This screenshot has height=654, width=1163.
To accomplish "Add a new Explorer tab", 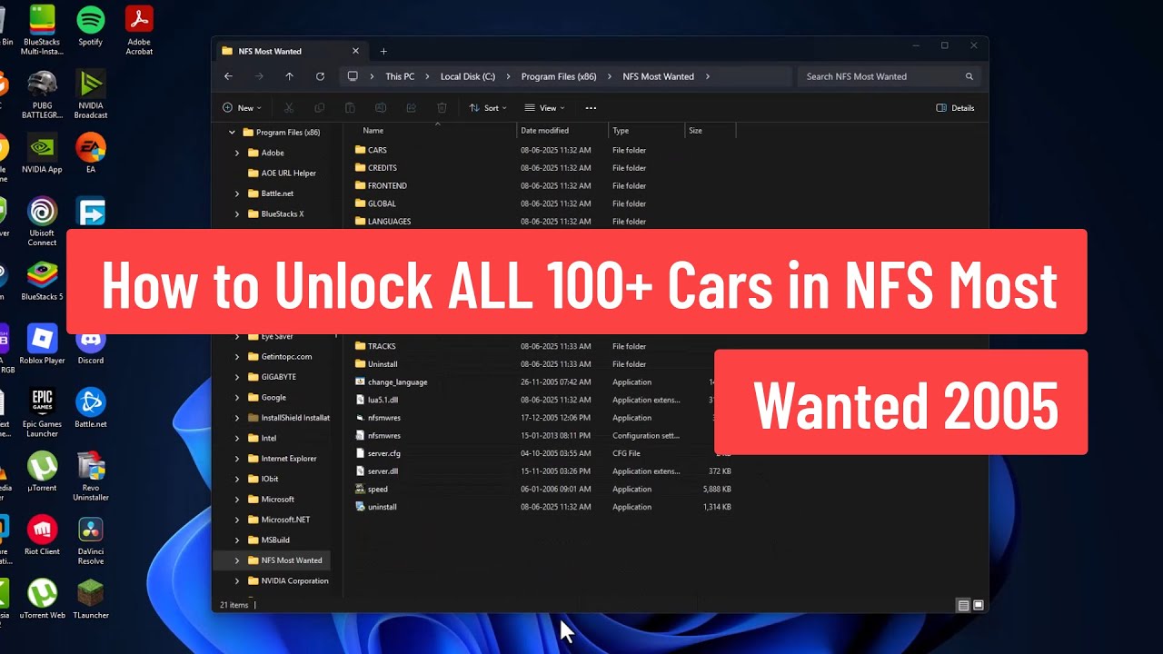I will click(x=383, y=51).
